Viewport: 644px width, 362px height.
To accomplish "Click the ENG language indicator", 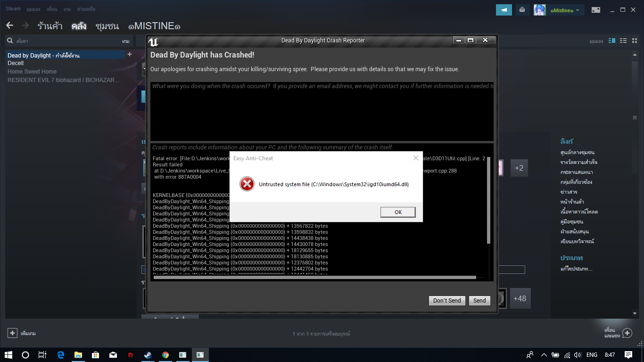I will click(x=592, y=355).
